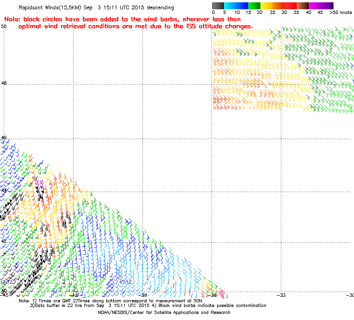Click the red 'optimal wind retrieval conditions' line
Viewport: 354px width, 320px height.
[136, 27]
